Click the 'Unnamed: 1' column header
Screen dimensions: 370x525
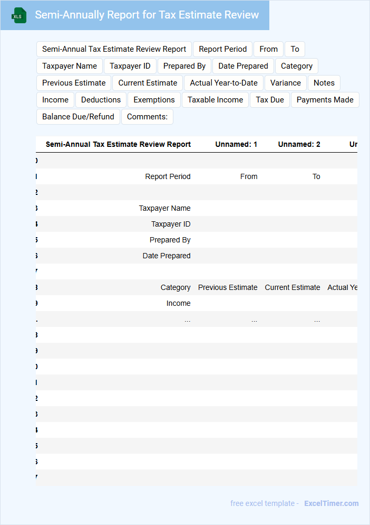coord(236,144)
